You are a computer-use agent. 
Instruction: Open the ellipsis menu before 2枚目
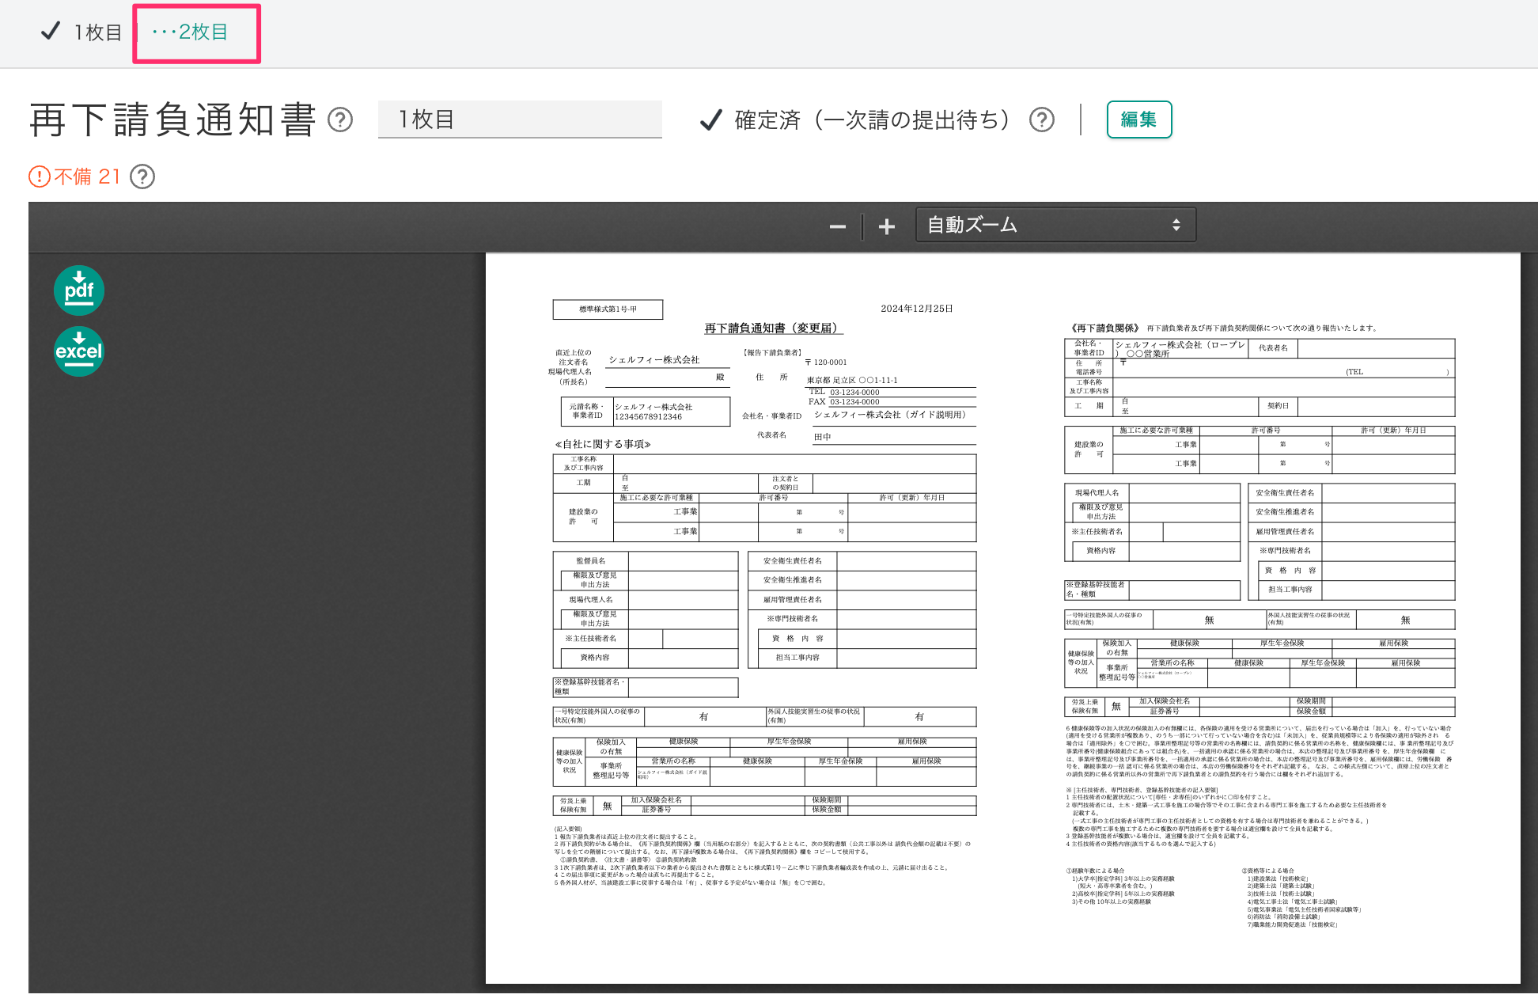(x=163, y=32)
